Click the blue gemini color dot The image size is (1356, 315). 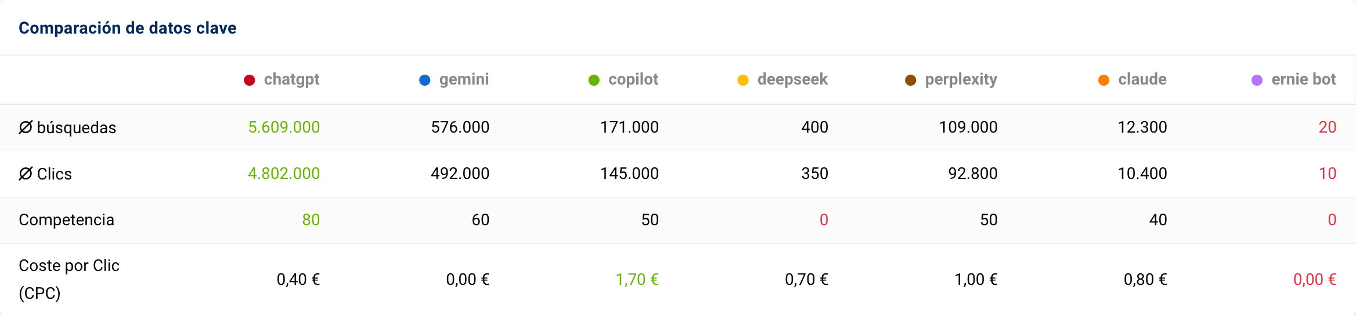pyautogui.click(x=425, y=80)
